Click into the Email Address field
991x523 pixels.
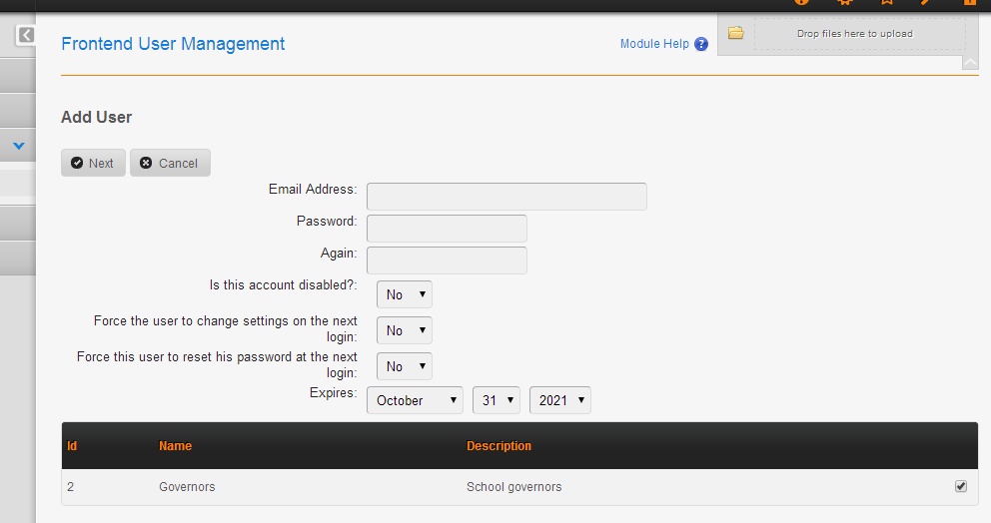[506, 197]
